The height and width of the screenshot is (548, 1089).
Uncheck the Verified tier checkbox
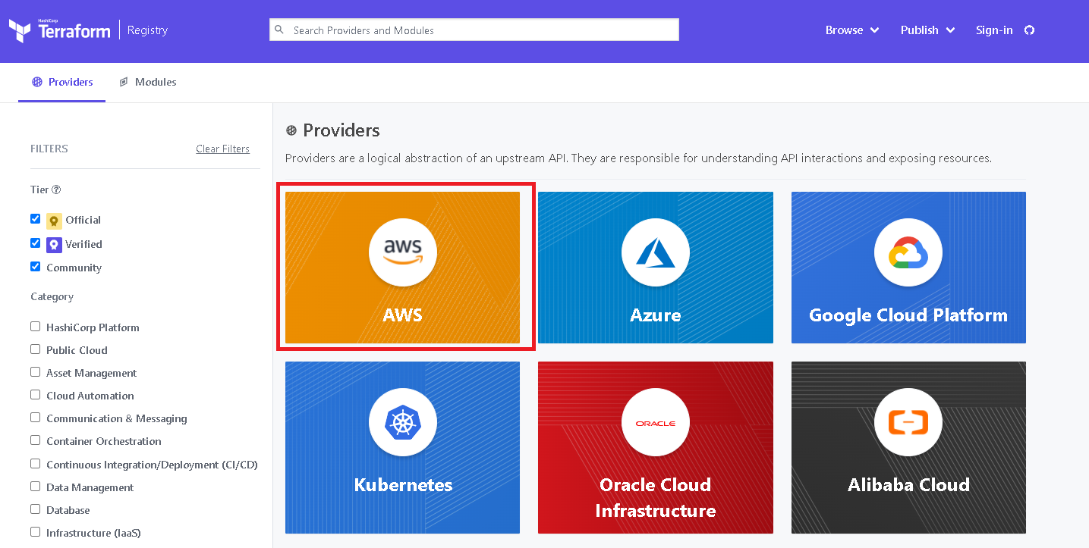(x=35, y=243)
